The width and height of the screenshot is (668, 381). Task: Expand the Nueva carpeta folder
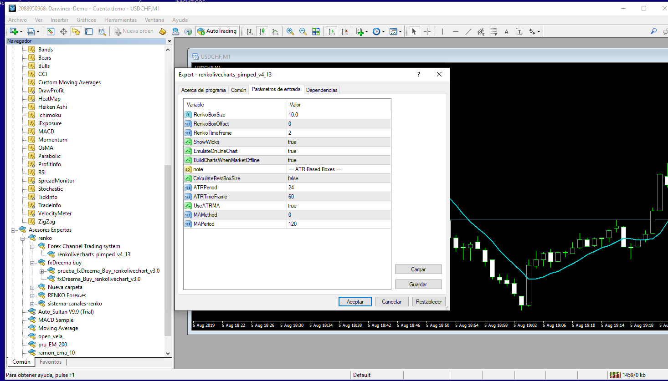(x=32, y=288)
